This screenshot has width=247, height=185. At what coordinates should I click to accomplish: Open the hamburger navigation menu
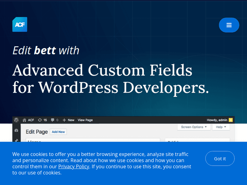coord(229,25)
